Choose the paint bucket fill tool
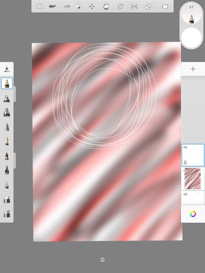The width and height of the screenshot is (205, 273). [106, 7]
